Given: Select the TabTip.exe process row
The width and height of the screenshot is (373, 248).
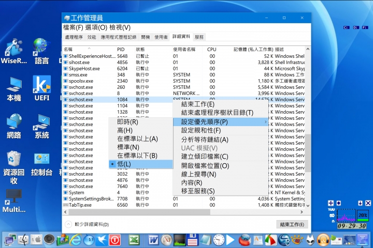Looking at the screenshot, I should coord(184,205).
